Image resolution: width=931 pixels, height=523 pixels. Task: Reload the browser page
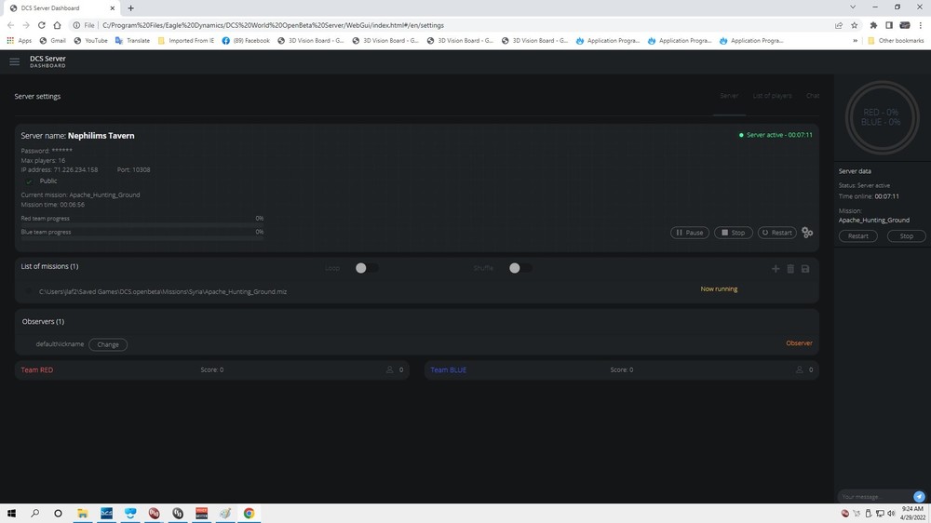coord(42,25)
